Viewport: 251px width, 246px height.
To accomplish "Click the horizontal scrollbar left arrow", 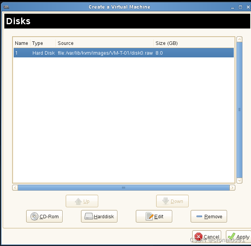I will (15, 187).
